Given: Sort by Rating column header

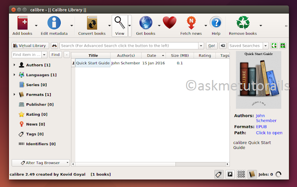Looking at the screenshot, I should point(205,56).
